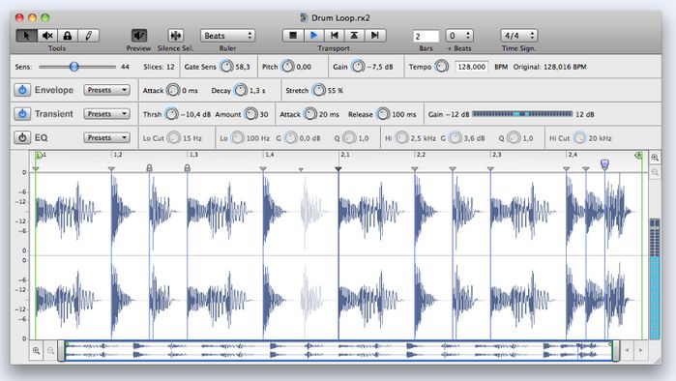Click the Gate Sens knob
Image resolution: width=676 pixels, height=381 pixels.
(226, 67)
